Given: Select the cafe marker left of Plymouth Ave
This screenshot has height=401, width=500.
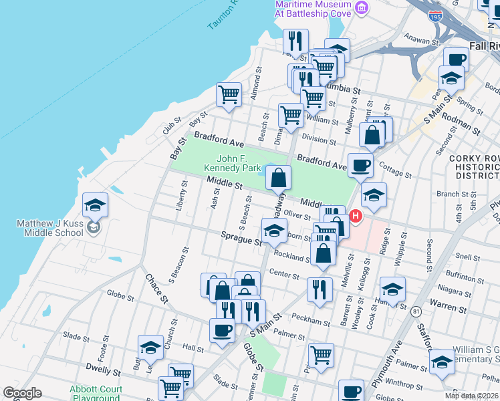Looking at the screenshot, I should coord(351,390).
